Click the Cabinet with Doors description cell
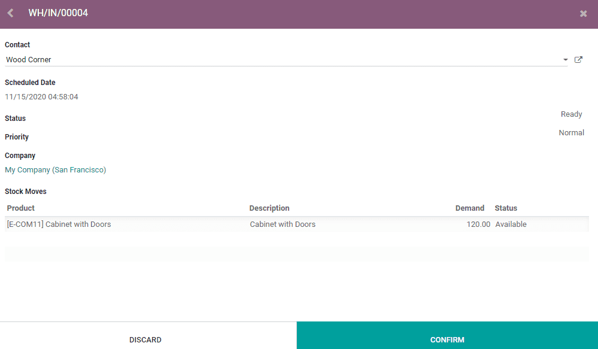 pyautogui.click(x=283, y=224)
